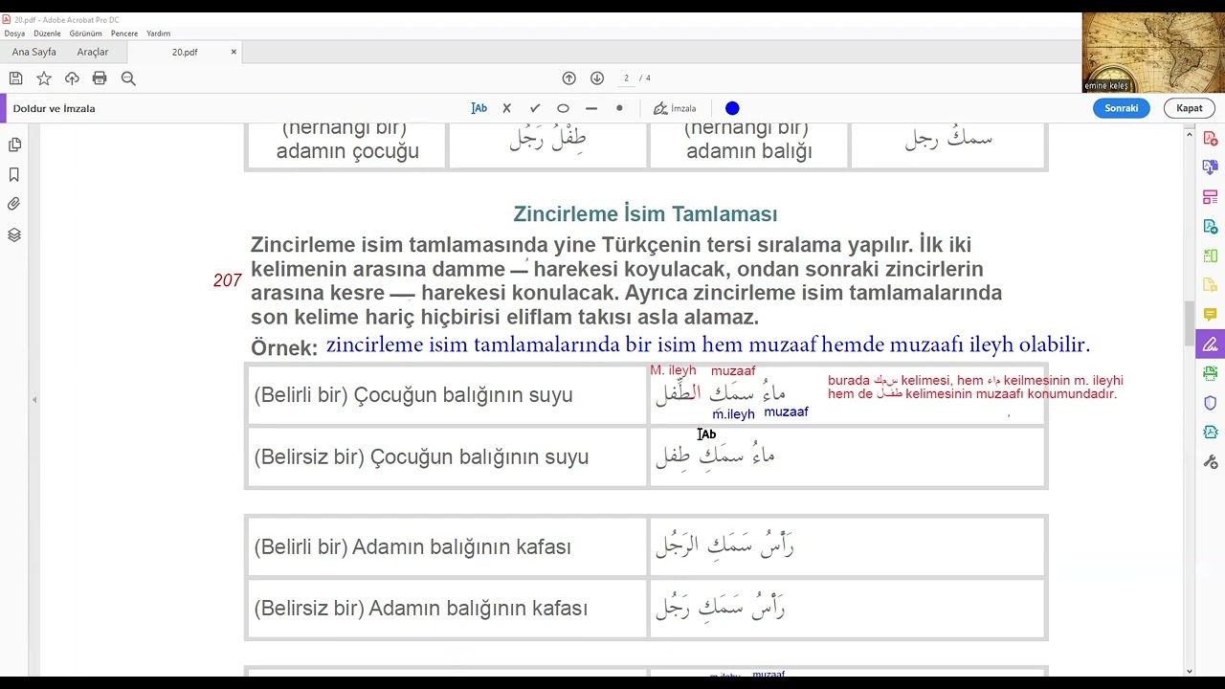The width and height of the screenshot is (1225, 689).
Task: Add the document to starred favorites
Action: coord(44,78)
